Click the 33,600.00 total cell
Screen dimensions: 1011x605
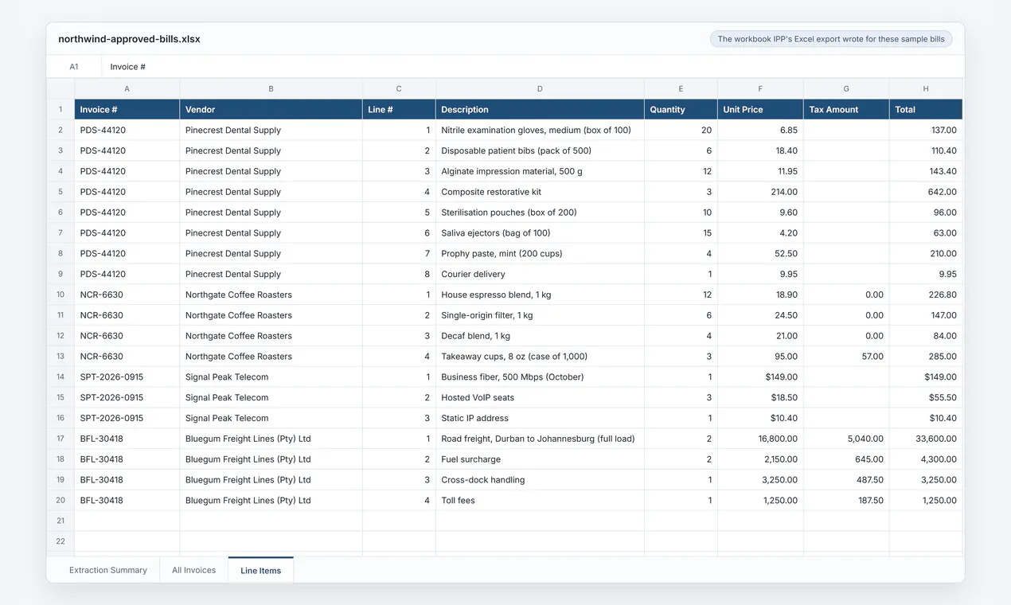tap(926, 439)
